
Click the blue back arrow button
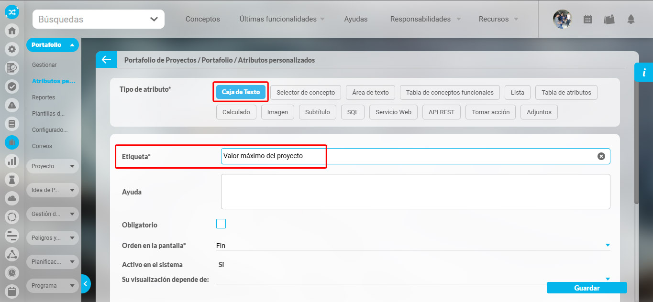pyautogui.click(x=106, y=60)
